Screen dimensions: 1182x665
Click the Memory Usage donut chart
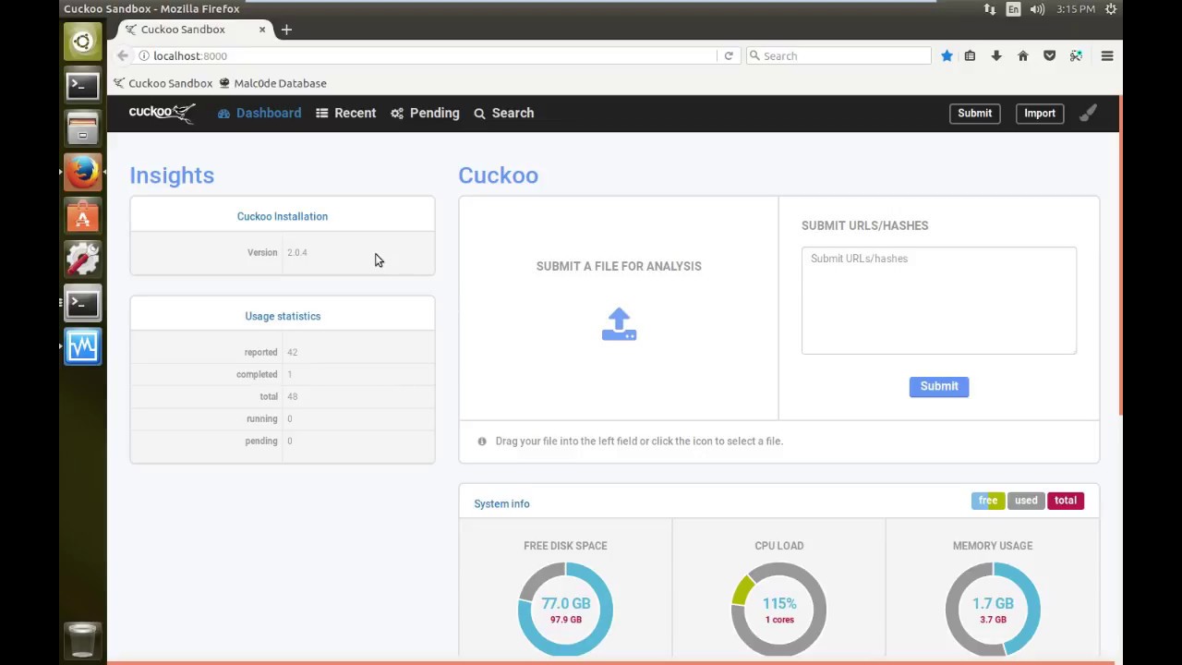pyautogui.click(x=993, y=609)
